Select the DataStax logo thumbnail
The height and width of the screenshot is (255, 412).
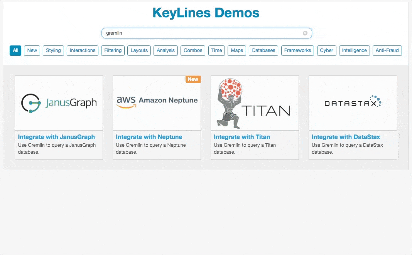[353, 103]
